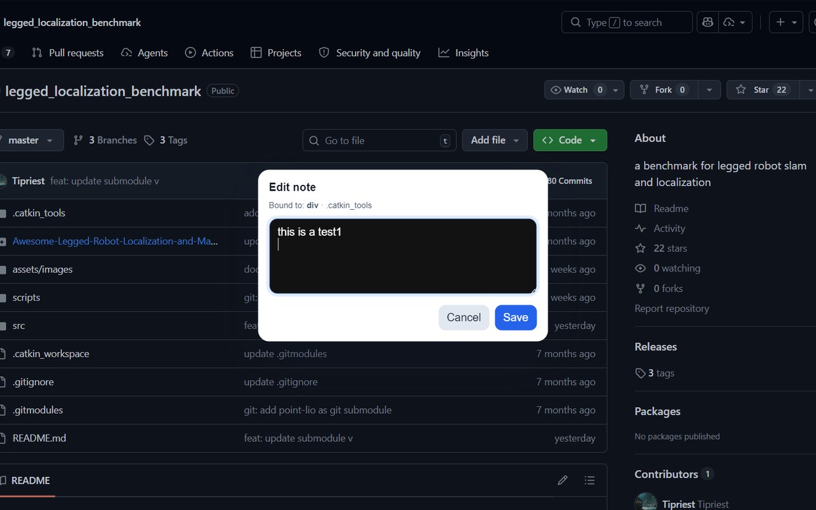Image resolution: width=816 pixels, height=510 pixels.
Task: Open the .gitmodules file
Action: (38, 410)
